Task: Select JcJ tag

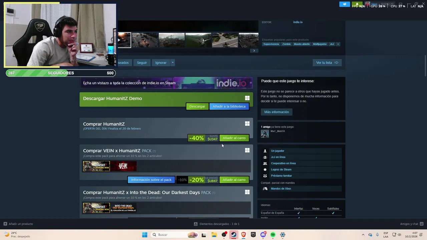Action: [x=332, y=44]
